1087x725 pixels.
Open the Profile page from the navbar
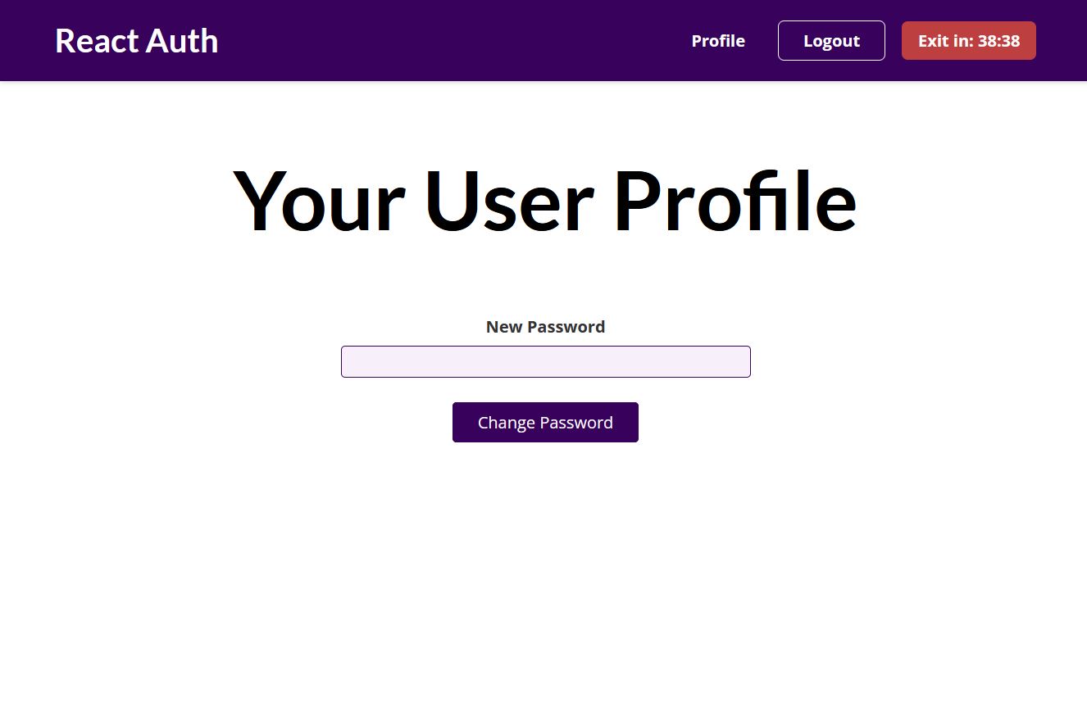pyautogui.click(x=718, y=40)
